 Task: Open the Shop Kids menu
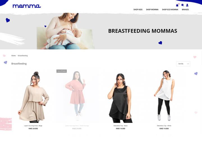[138, 10]
